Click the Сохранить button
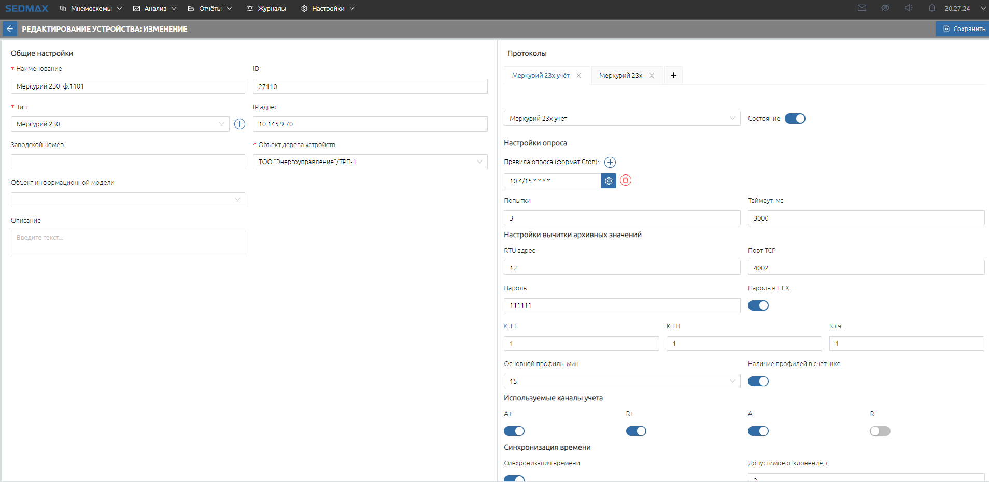This screenshot has width=989, height=482. point(964,29)
